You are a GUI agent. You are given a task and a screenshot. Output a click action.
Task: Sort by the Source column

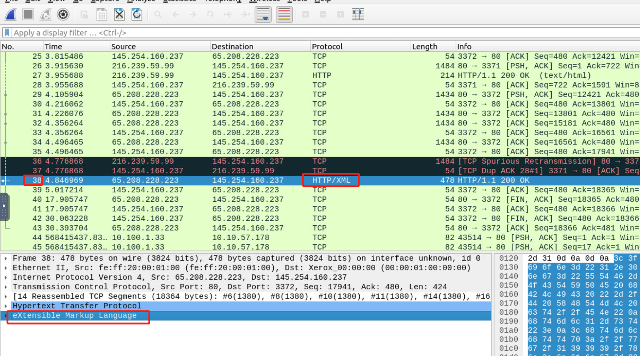coord(160,46)
